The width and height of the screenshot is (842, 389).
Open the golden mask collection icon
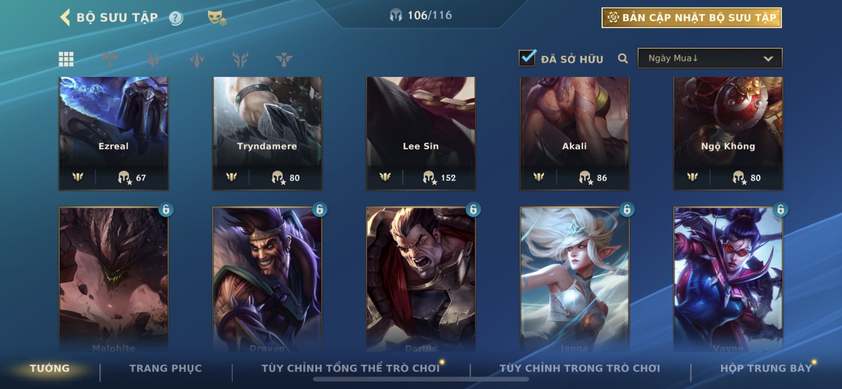(x=216, y=18)
